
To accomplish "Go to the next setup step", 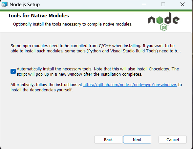I will [137, 140].
